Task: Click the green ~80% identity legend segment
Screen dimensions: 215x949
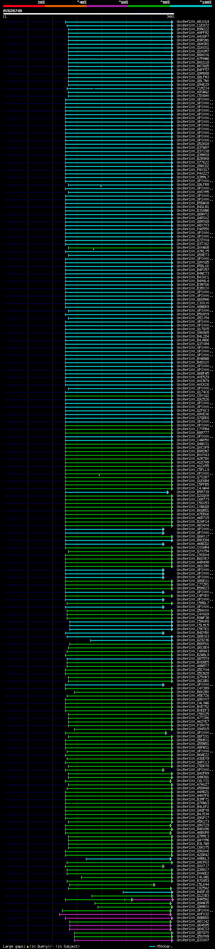Action: 149,6
